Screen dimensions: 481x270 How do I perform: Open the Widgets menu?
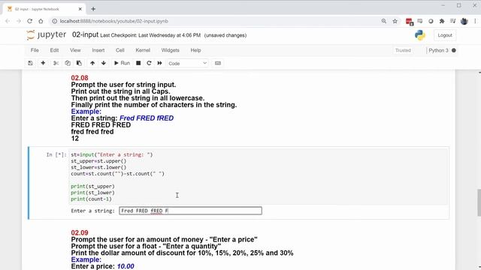[x=171, y=50]
